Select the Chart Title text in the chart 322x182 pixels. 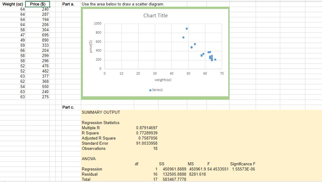[155, 15]
